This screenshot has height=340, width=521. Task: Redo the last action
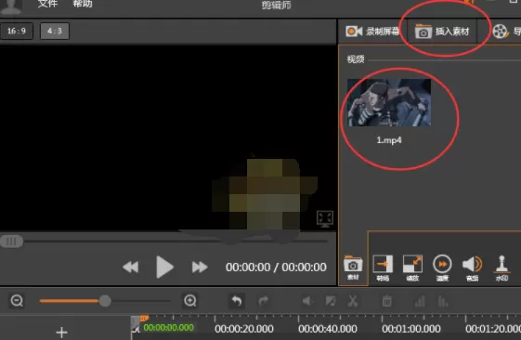pyautogui.click(x=264, y=301)
